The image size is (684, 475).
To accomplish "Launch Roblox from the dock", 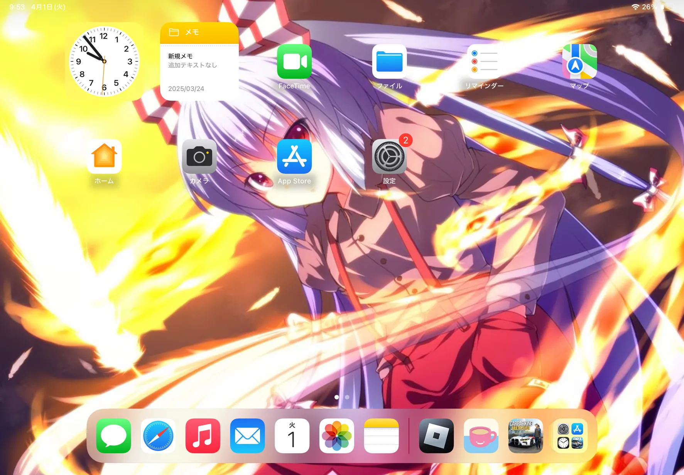I will click(x=436, y=436).
